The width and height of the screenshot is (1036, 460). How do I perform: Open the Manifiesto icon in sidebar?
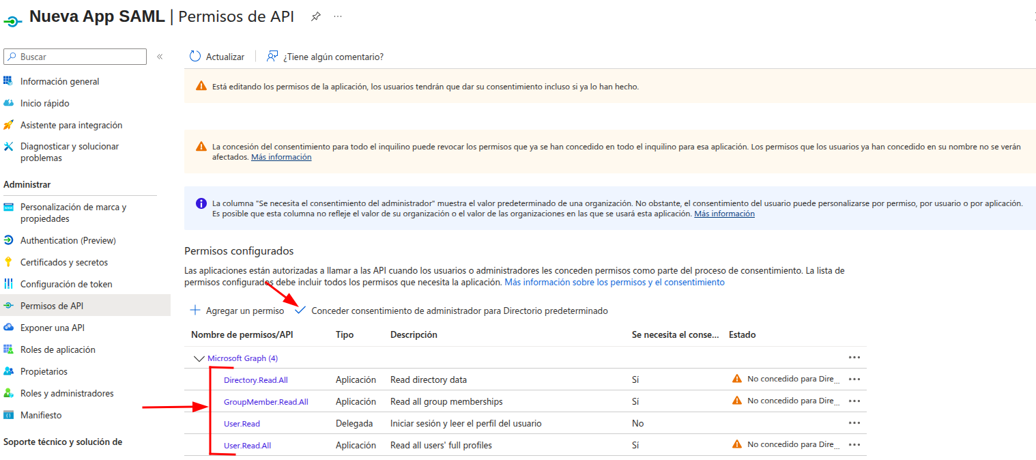[x=8, y=415]
